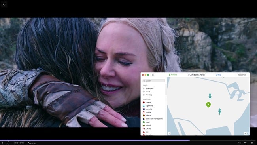Viewport: 257px width, 145px height.
Task: Connect to Chile in country list
Action: (147, 132)
